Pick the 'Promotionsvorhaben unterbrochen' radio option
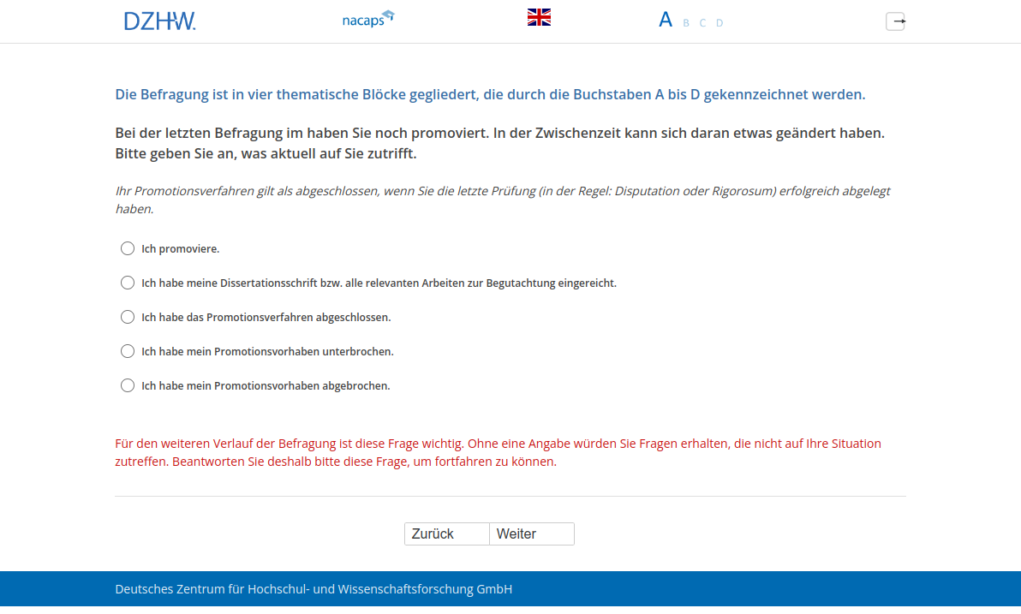1021x614 pixels. click(x=128, y=351)
